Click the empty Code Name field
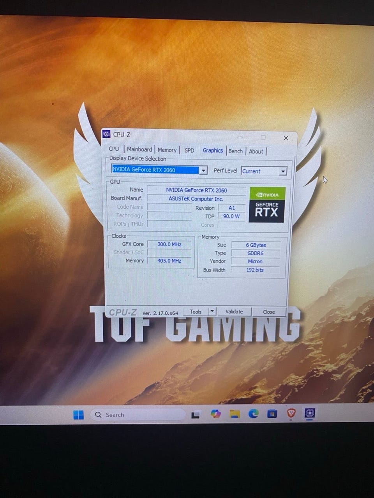This screenshot has width=374, height=498. (169, 207)
